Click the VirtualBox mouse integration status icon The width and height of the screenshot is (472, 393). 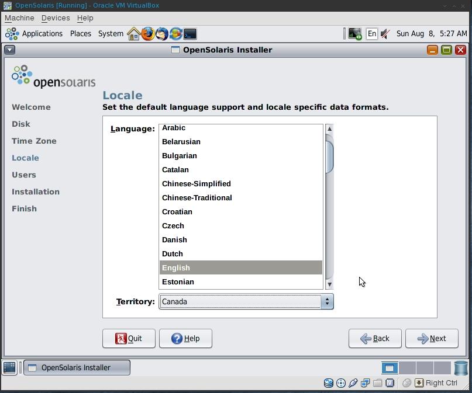coord(406,383)
